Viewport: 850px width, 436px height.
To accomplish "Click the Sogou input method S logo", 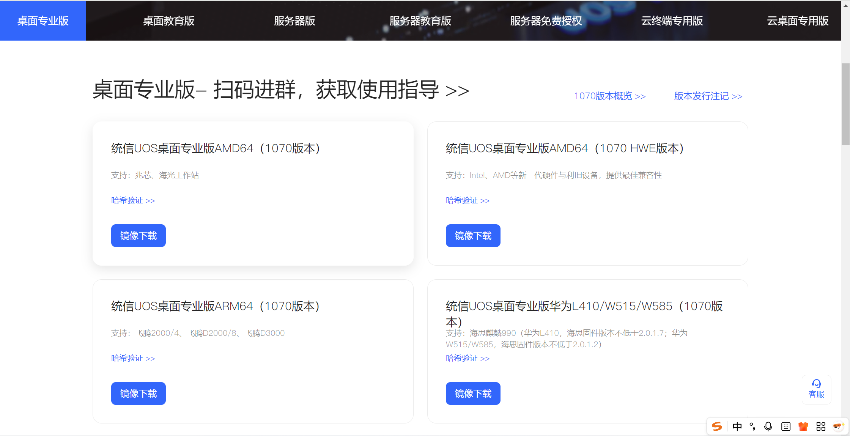I will click(x=717, y=426).
